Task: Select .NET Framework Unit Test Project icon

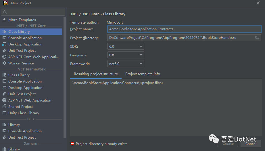Action: coord(4,94)
